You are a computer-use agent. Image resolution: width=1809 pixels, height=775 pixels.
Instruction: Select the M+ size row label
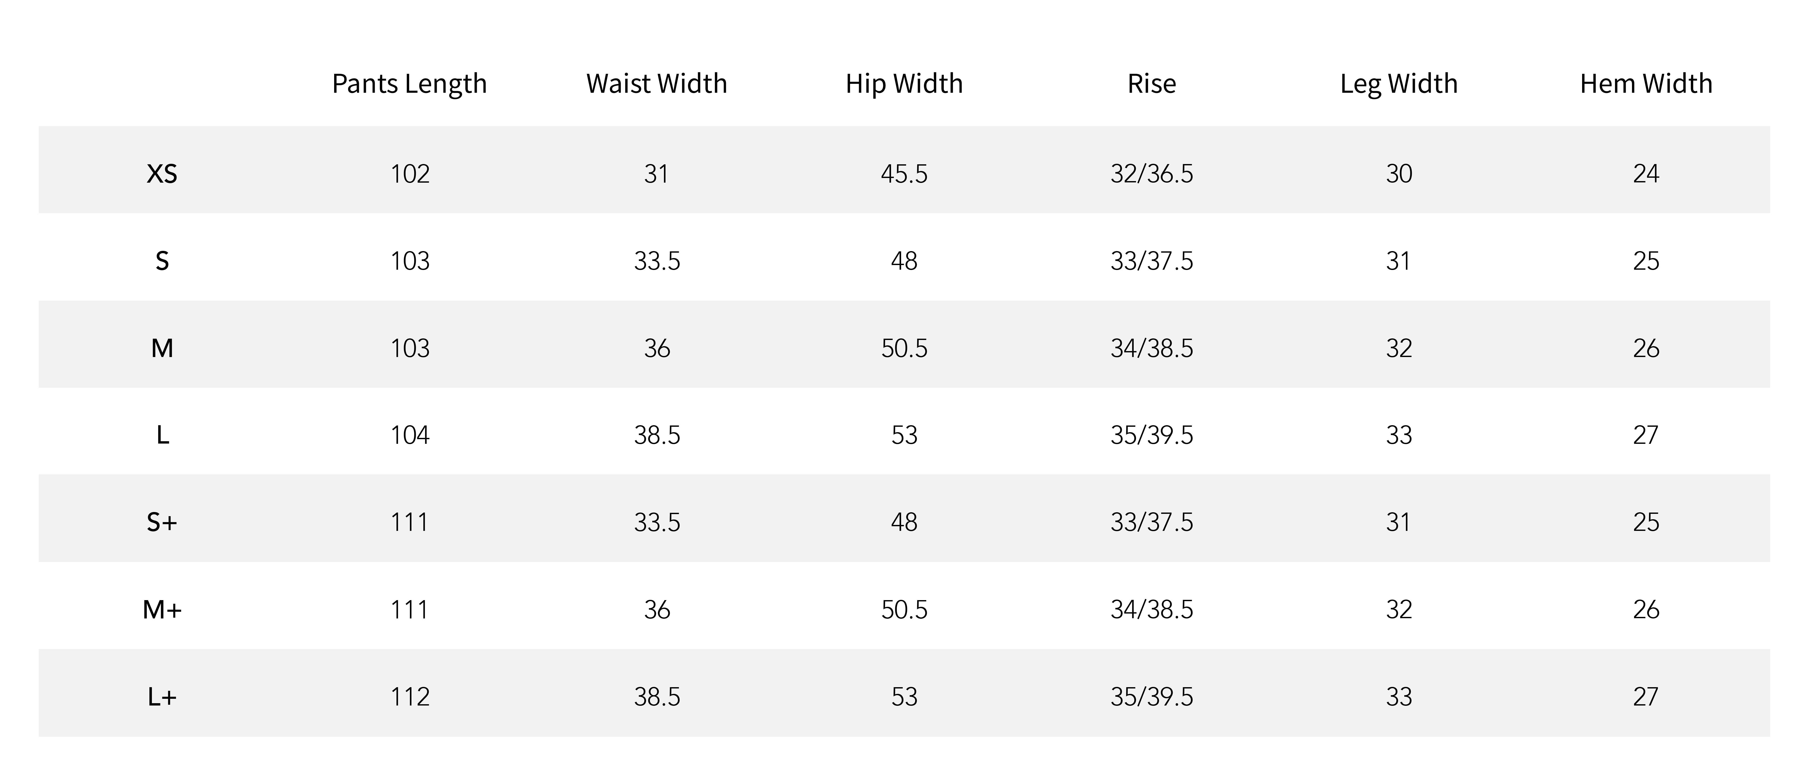[162, 609]
